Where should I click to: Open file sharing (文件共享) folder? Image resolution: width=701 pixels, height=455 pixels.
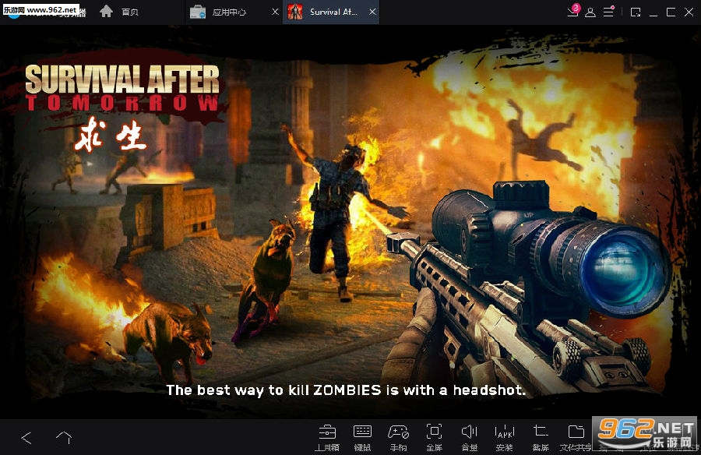coord(576,437)
